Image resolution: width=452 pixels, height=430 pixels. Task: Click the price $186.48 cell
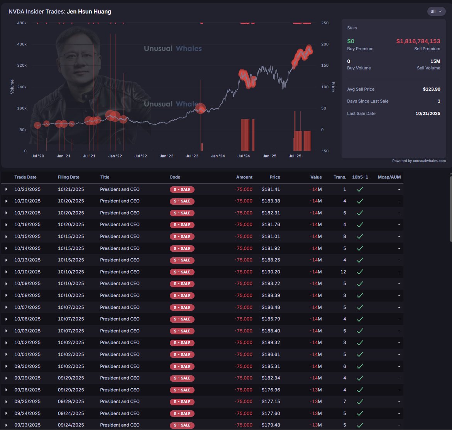click(271, 307)
